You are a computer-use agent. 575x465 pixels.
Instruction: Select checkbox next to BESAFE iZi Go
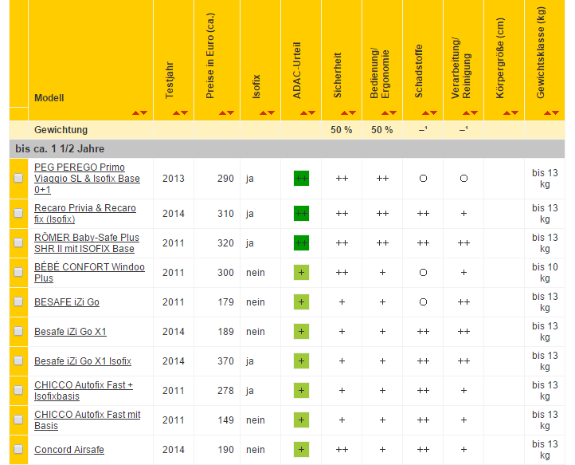[x=18, y=302]
